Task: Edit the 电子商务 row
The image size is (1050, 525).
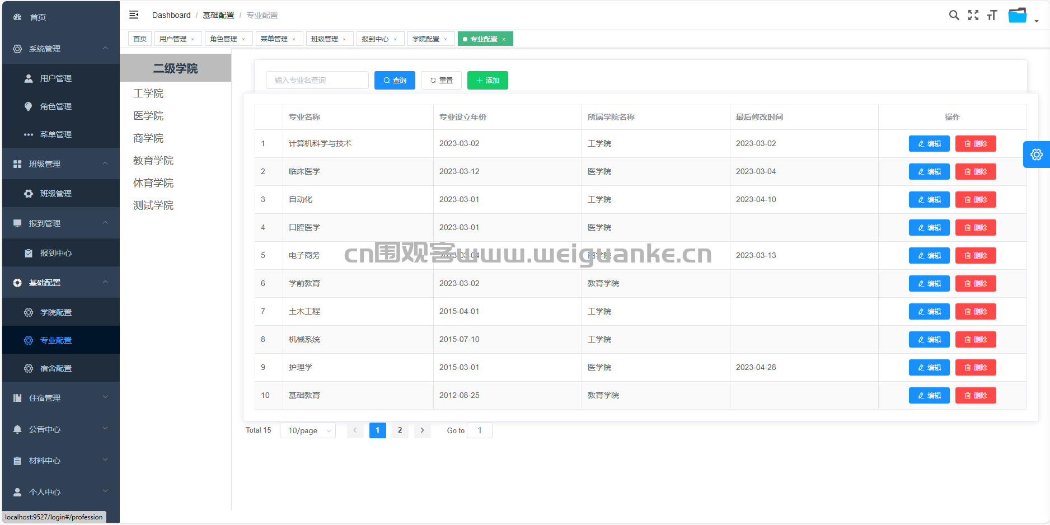Action: [929, 256]
